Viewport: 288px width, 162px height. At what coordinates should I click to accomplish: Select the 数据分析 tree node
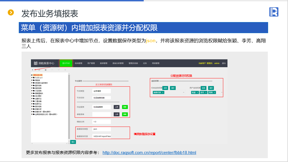pos(38,109)
